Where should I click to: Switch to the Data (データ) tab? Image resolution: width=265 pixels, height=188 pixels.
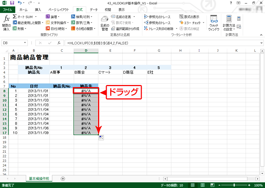[x=94, y=10]
